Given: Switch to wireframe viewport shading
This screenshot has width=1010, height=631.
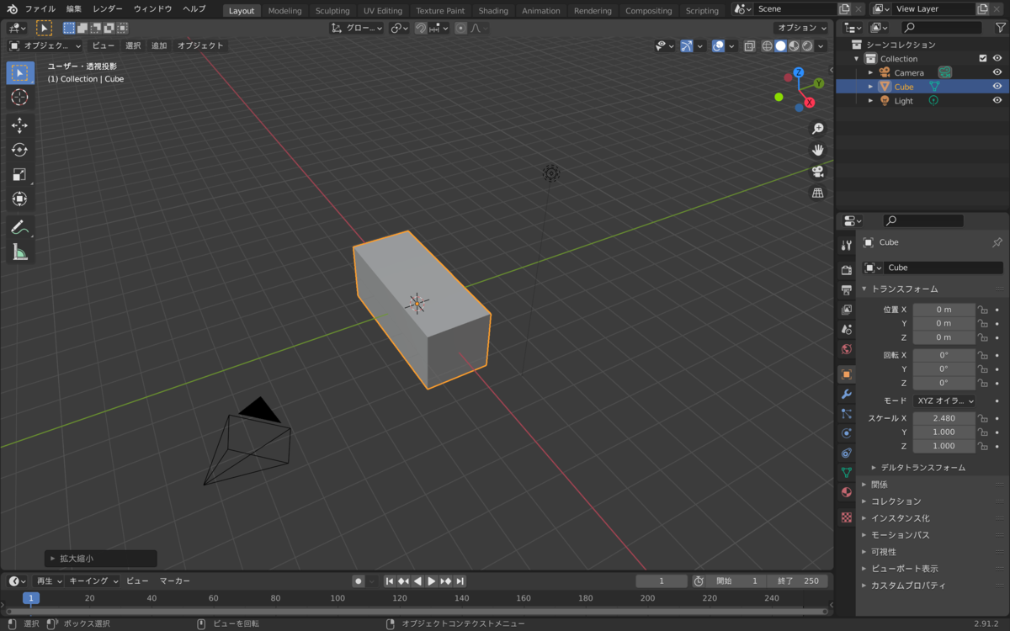Looking at the screenshot, I should (768, 46).
